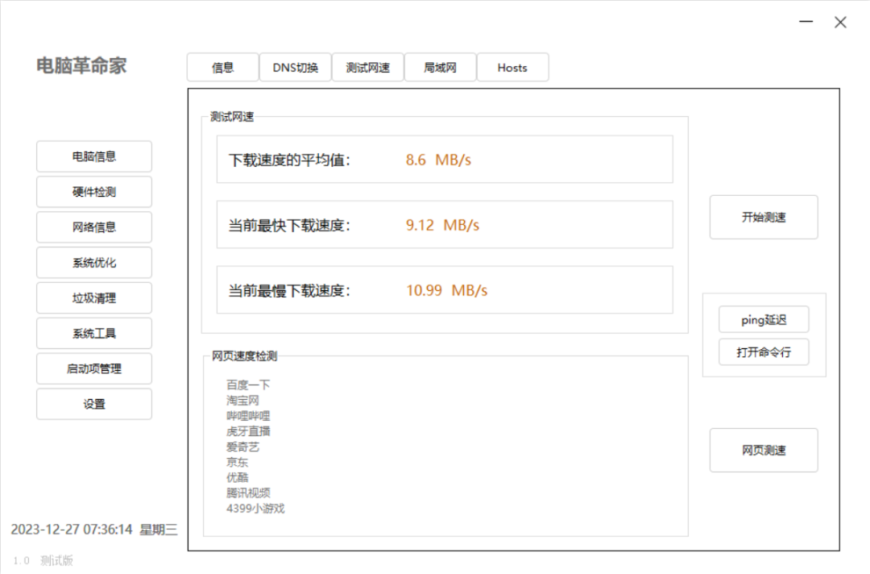Viewport: 870px width, 574px height.
Task: Open 设置 from the sidebar
Action: (x=94, y=405)
